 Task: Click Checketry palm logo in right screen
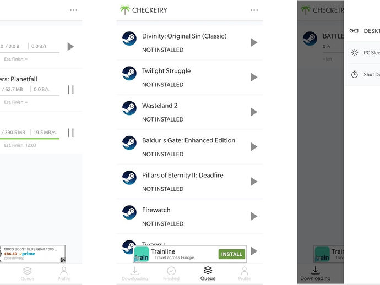click(305, 10)
